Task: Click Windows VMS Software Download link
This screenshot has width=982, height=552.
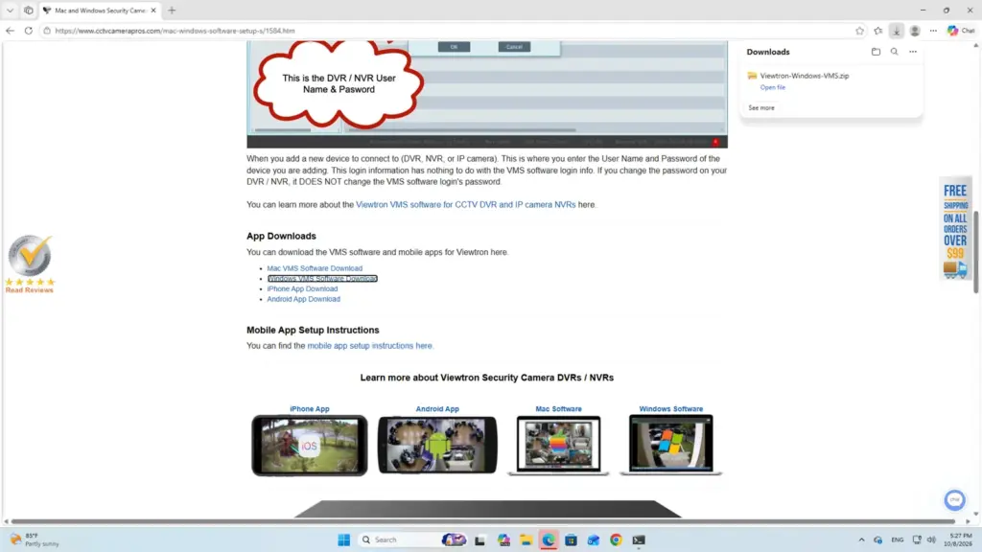Action: [x=322, y=279]
